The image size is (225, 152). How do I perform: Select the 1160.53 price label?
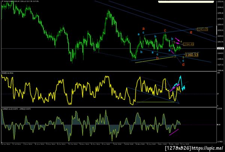pyautogui.click(x=192, y=55)
